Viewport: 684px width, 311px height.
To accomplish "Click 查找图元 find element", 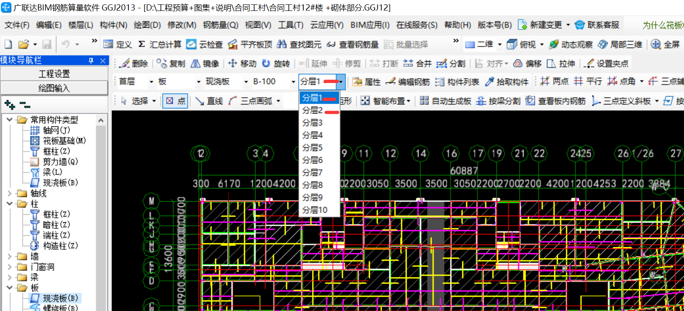I will [299, 44].
